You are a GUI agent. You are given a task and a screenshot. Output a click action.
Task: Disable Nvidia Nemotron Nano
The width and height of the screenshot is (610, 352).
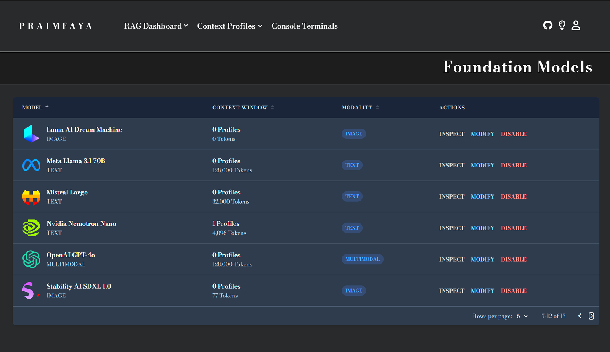[x=514, y=228]
